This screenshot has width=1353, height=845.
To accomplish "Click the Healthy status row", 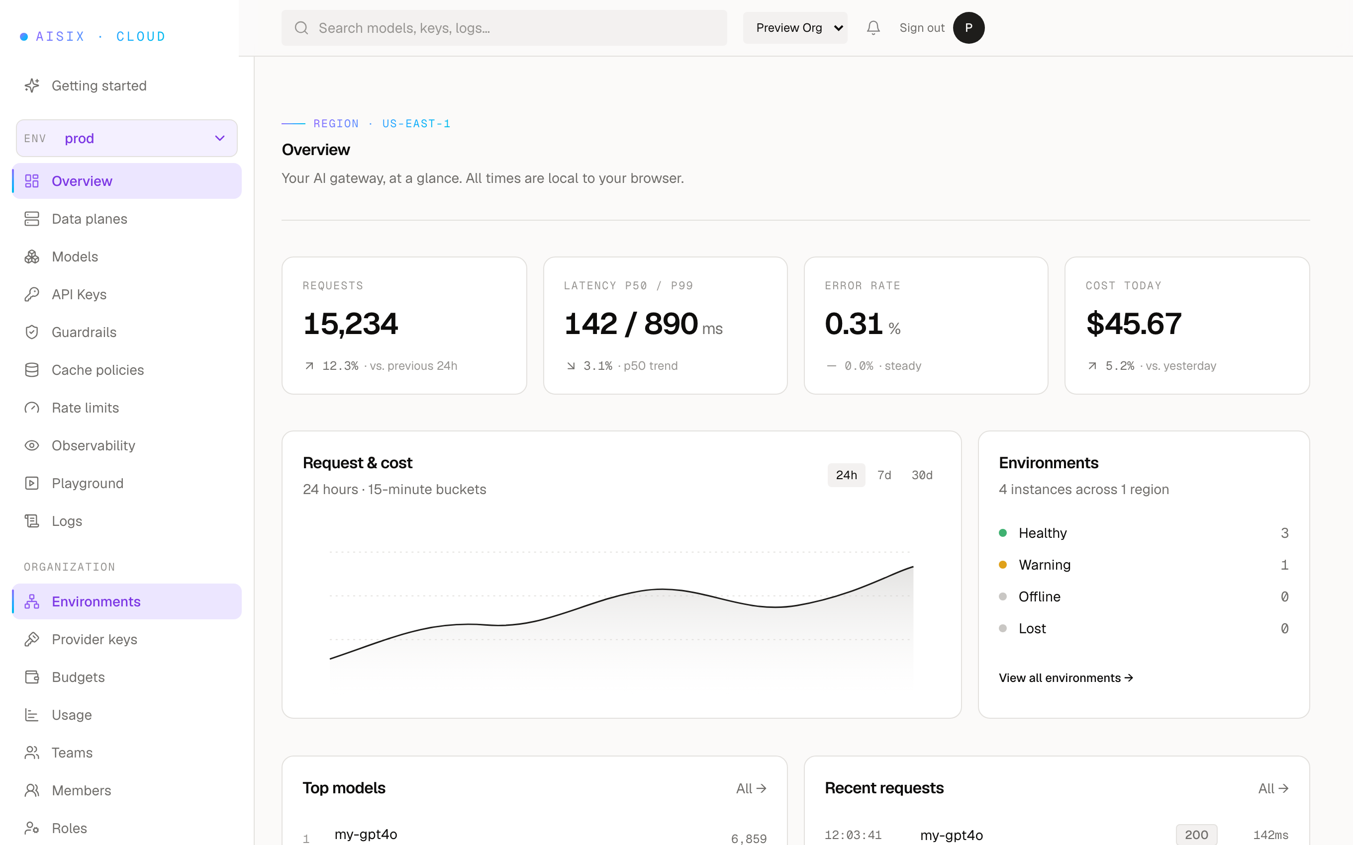I will (x=1144, y=532).
